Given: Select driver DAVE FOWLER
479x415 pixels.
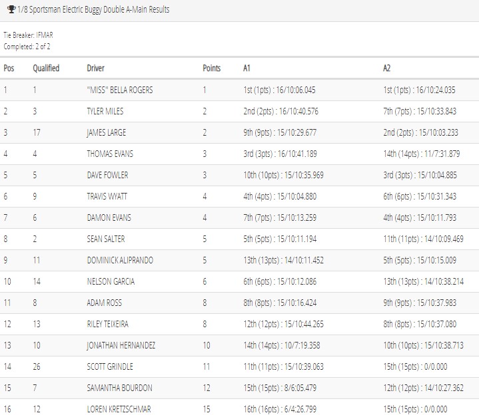Looking at the screenshot, I should 107,175.
